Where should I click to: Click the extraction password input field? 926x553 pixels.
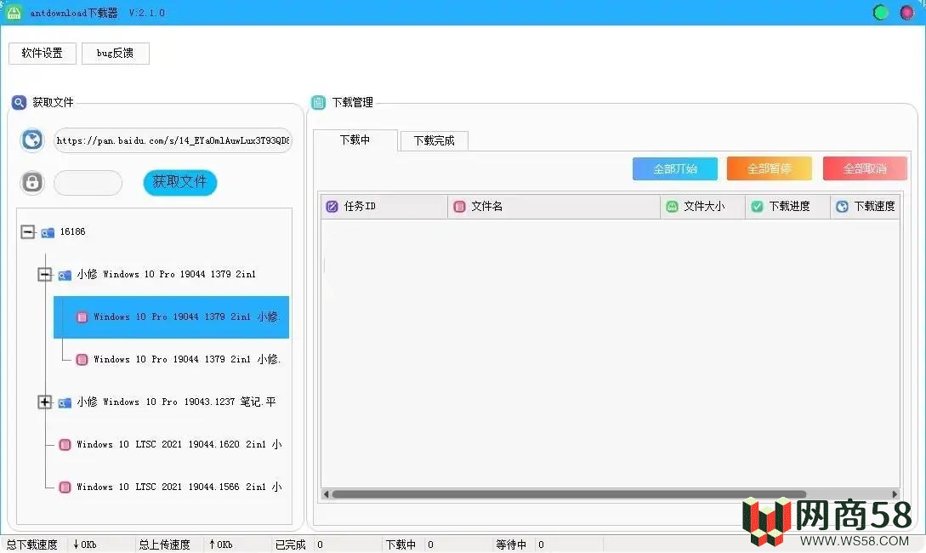pyautogui.click(x=88, y=183)
